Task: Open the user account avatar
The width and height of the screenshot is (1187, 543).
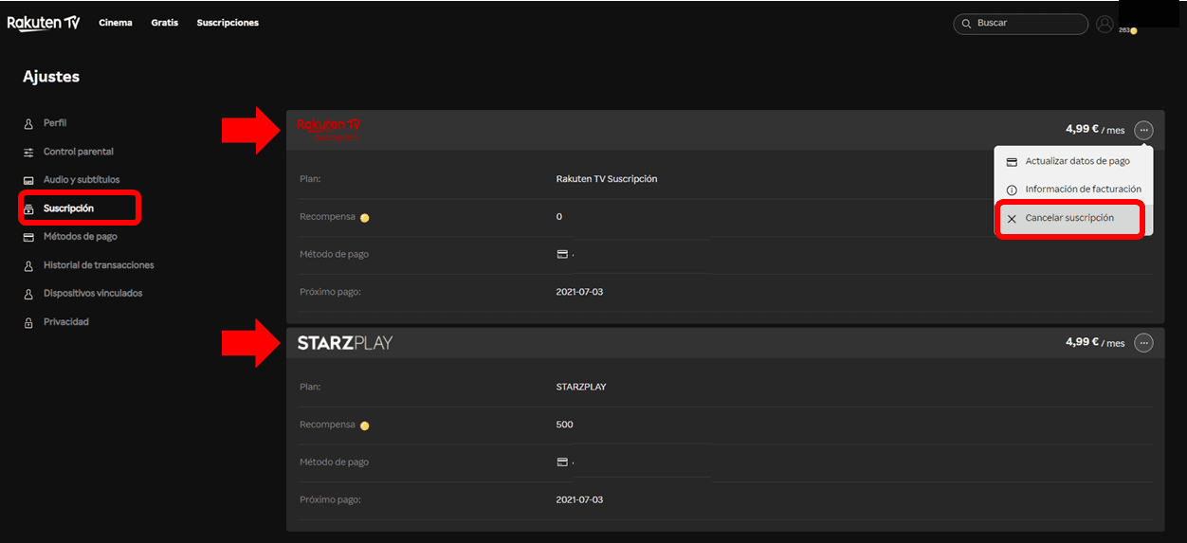Action: [x=1105, y=25]
